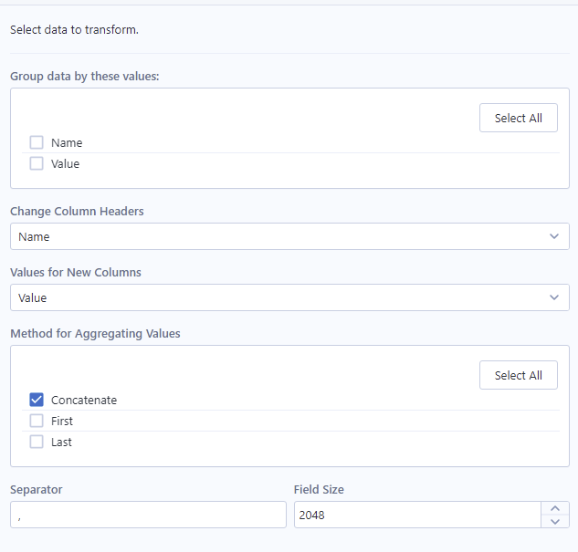Image resolution: width=578 pixels, height=552 pixels.
Task: Click the First label in aggregation methods
Action: pos(62,422)
